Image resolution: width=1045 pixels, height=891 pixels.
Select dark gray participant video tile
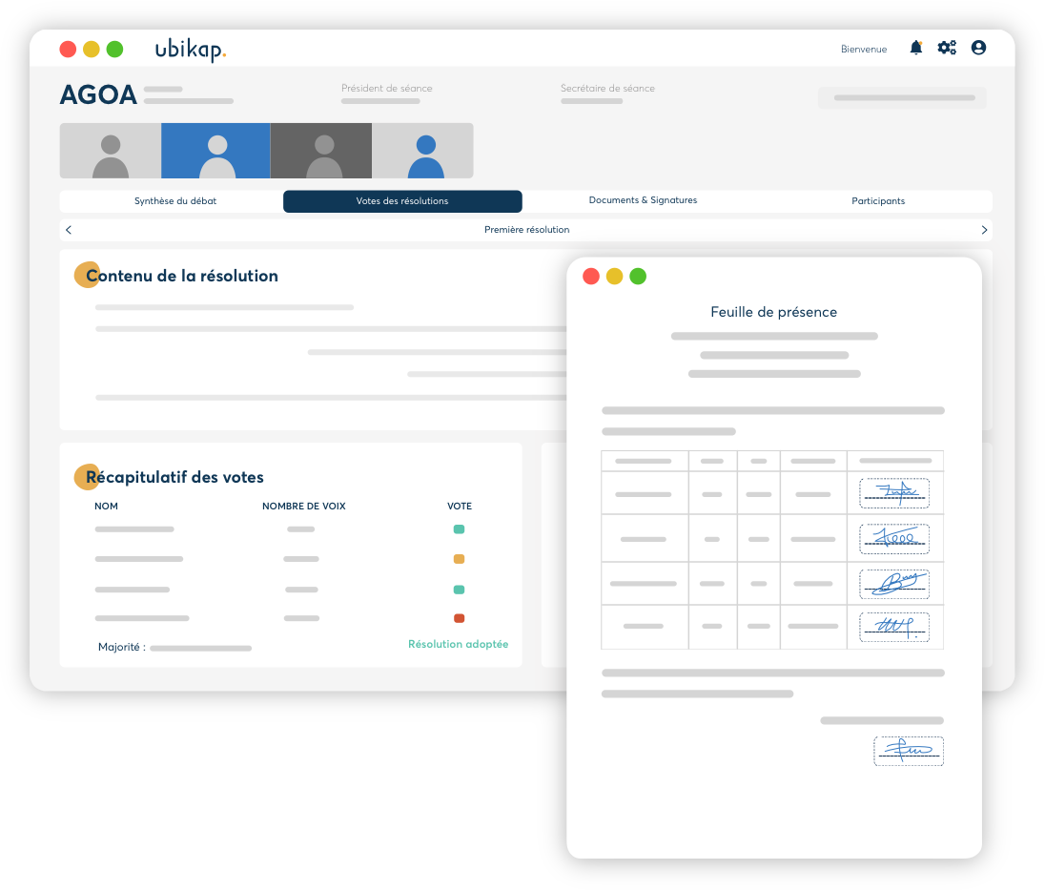tap(323, 151)
